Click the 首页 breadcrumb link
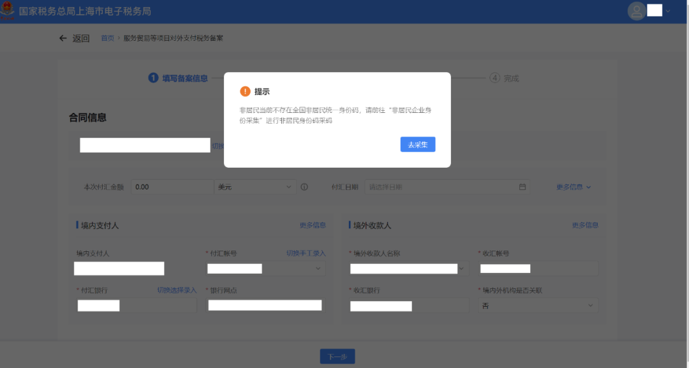 pyautogui.click(x=107, y=38)
